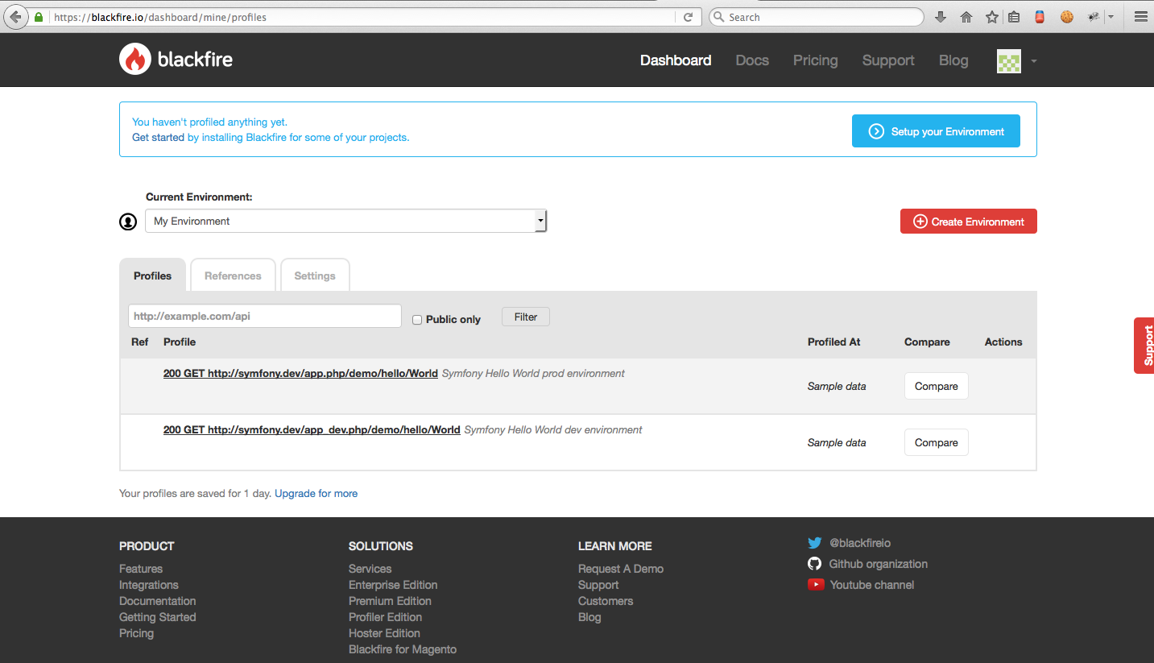Click the Create Environment button
Screen dimensions: 1154x663
[x=968, y=222]
